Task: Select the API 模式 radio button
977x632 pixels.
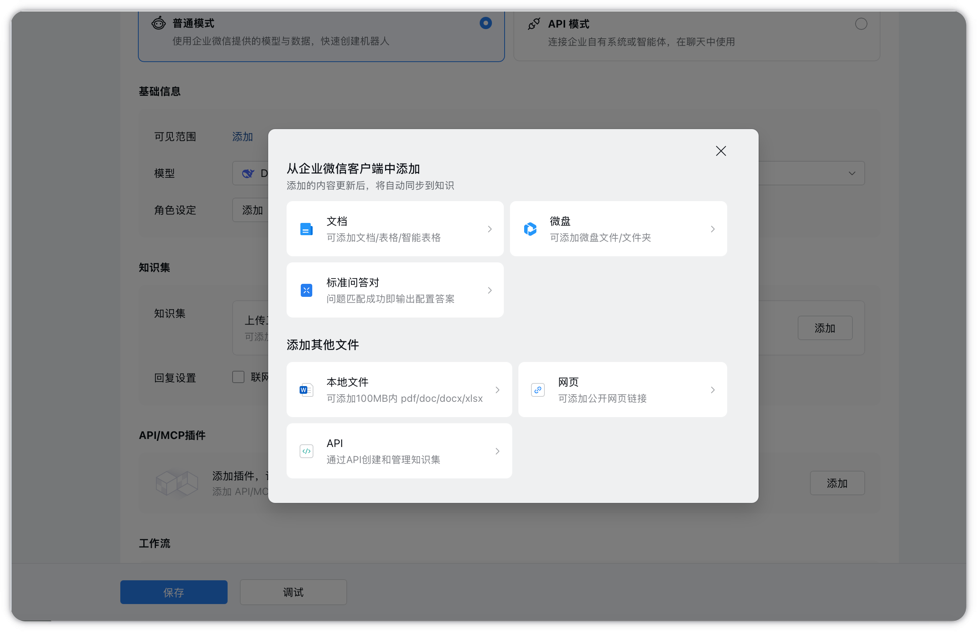Action: tap(861, 24)
